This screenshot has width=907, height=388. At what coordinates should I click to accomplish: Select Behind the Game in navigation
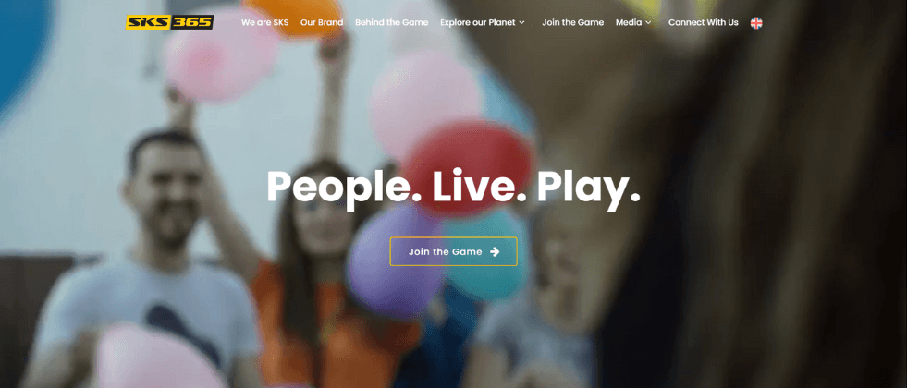(392, 22)
